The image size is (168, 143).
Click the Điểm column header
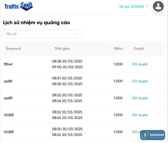click(x=118, y=48)
